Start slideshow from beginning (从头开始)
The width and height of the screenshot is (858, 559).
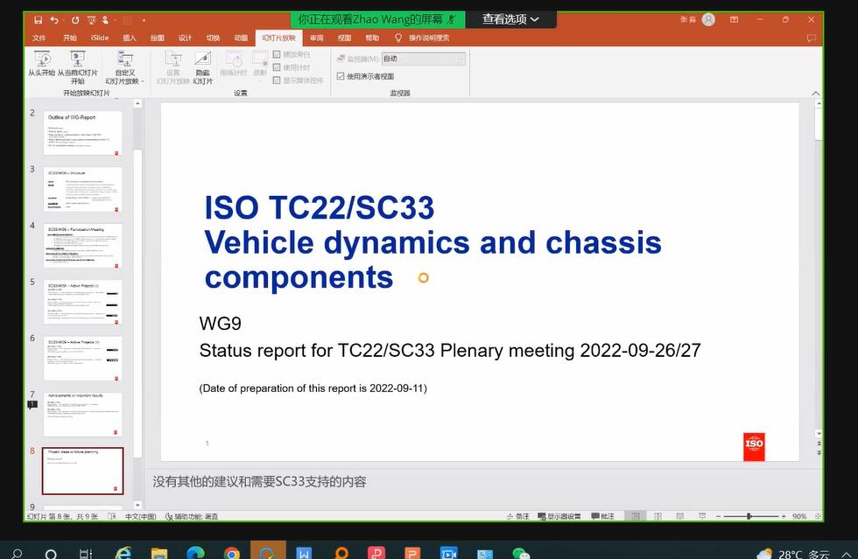coord(41,65)
